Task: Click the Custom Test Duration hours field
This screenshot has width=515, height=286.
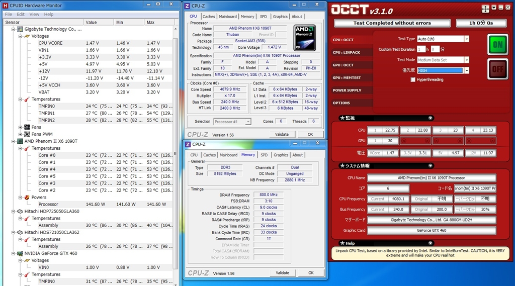Action: click(421, 49)
